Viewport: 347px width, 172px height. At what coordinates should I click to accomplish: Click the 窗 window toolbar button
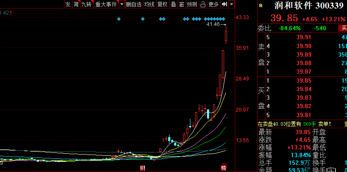182,4
